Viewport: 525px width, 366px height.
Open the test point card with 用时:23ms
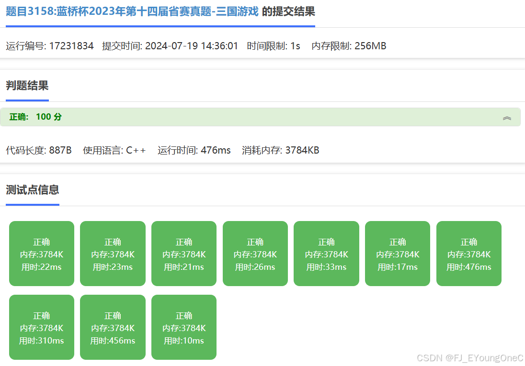(x=113, y=254)
